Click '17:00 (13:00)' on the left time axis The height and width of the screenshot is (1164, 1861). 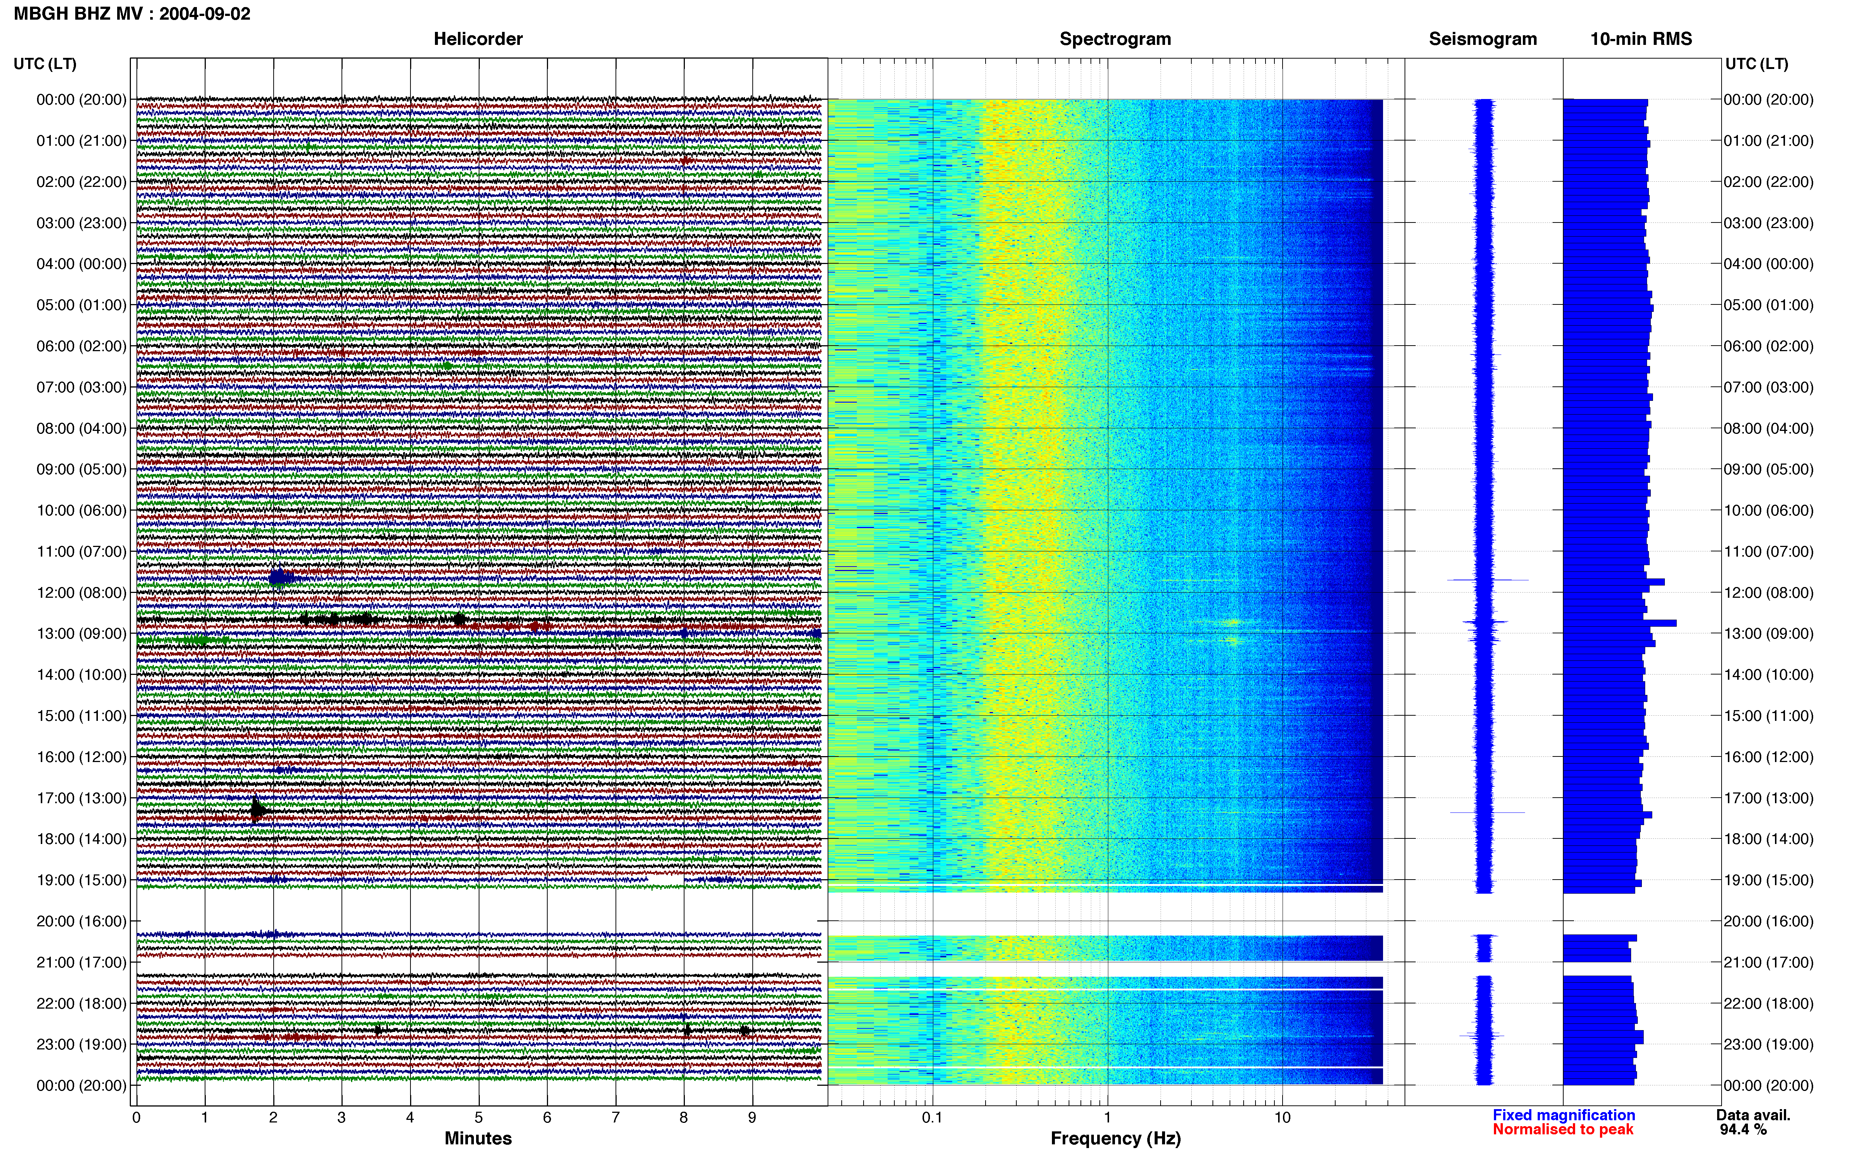pyautogui.click(x=82, y=798)
